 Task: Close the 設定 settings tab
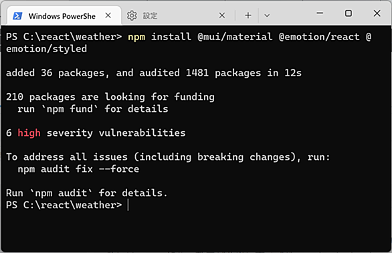pyautogui.click(x=222, y=15)
